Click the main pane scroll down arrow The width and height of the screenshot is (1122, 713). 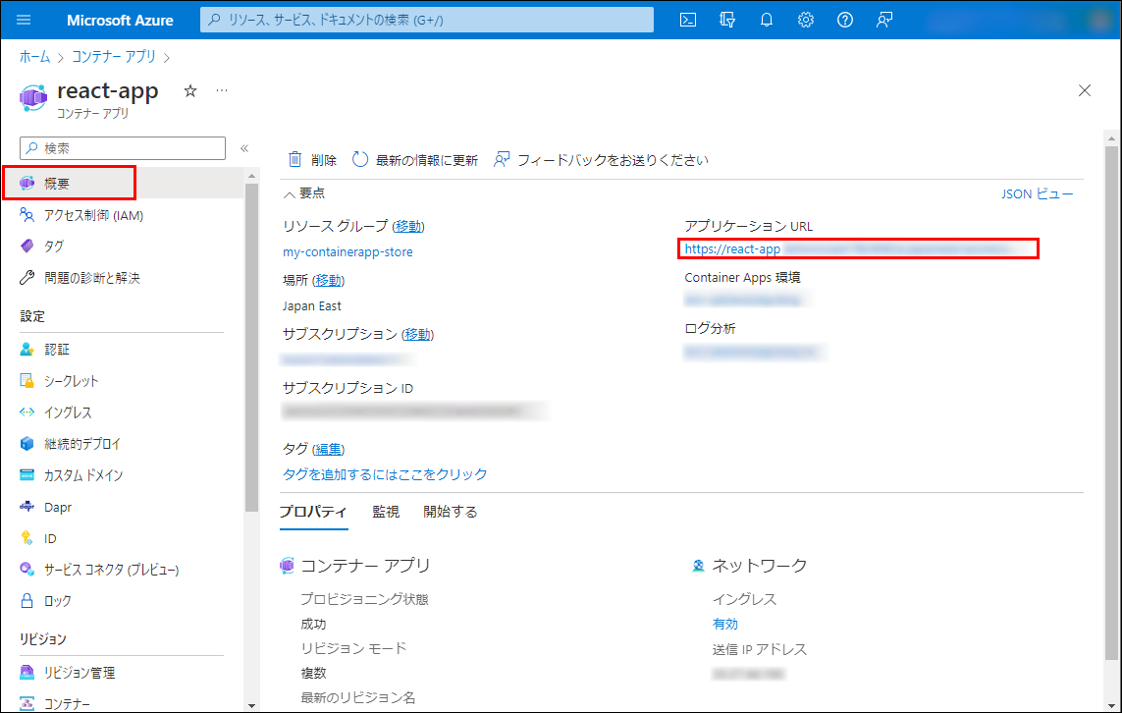coord(1111,706)
